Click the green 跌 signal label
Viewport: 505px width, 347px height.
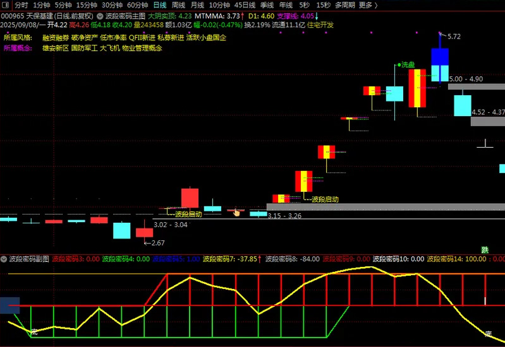click(x=485, y=250)
